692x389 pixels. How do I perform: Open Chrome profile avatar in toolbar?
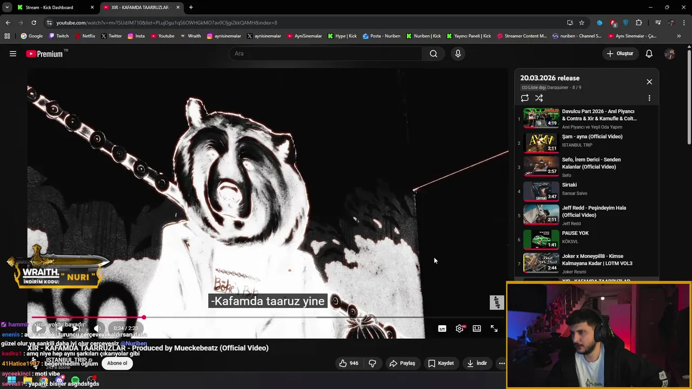click(x=671, y=23)
